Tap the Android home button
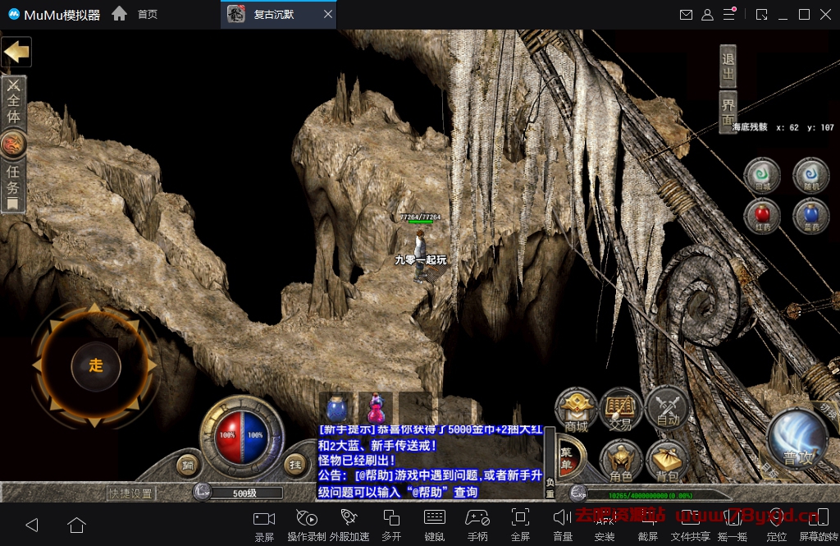 point(76,525)
